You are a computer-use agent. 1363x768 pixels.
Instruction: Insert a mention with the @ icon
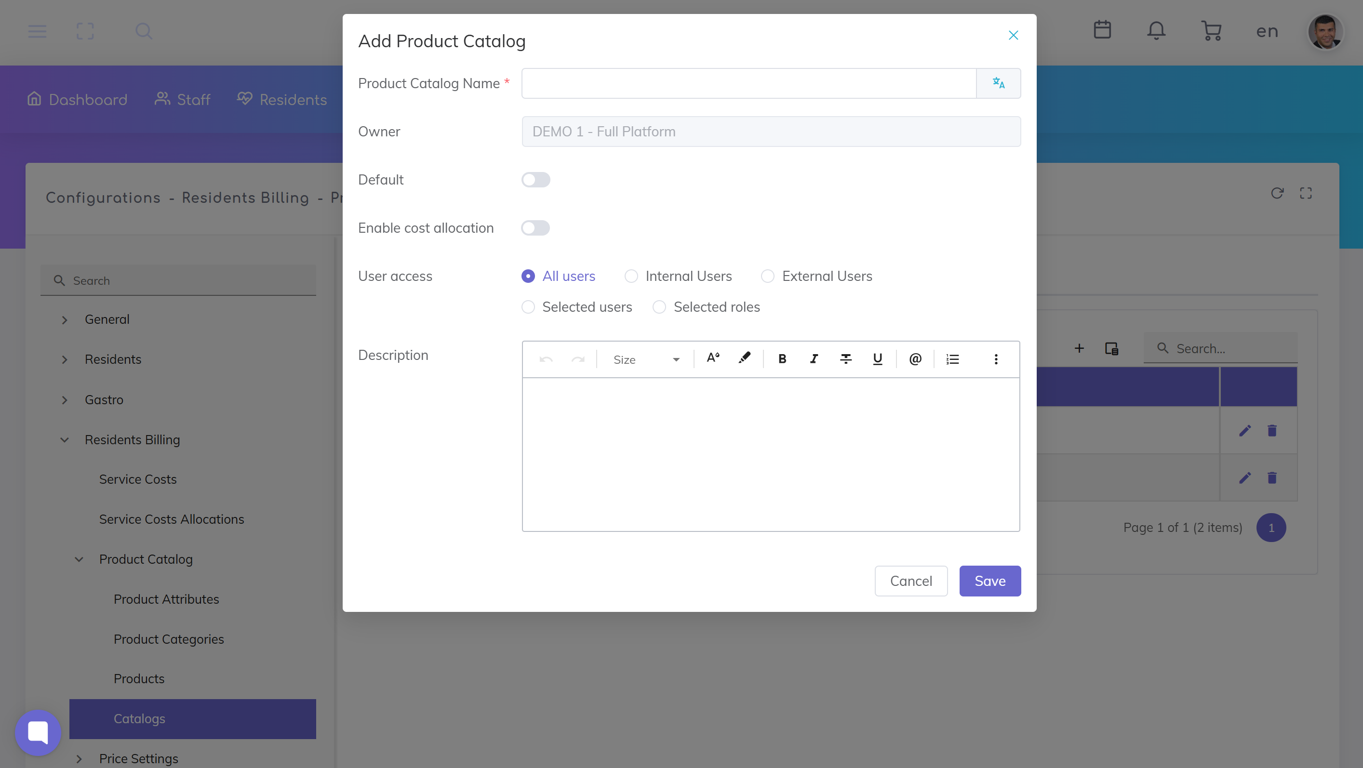tap(915, 359)
